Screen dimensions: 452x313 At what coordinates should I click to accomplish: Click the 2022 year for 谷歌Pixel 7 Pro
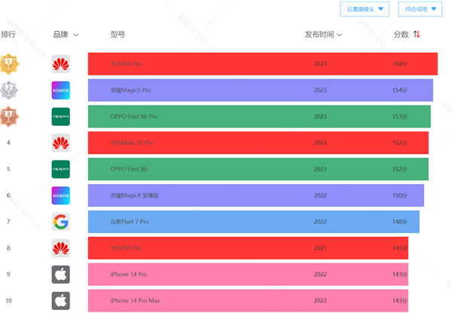point(320,222)
